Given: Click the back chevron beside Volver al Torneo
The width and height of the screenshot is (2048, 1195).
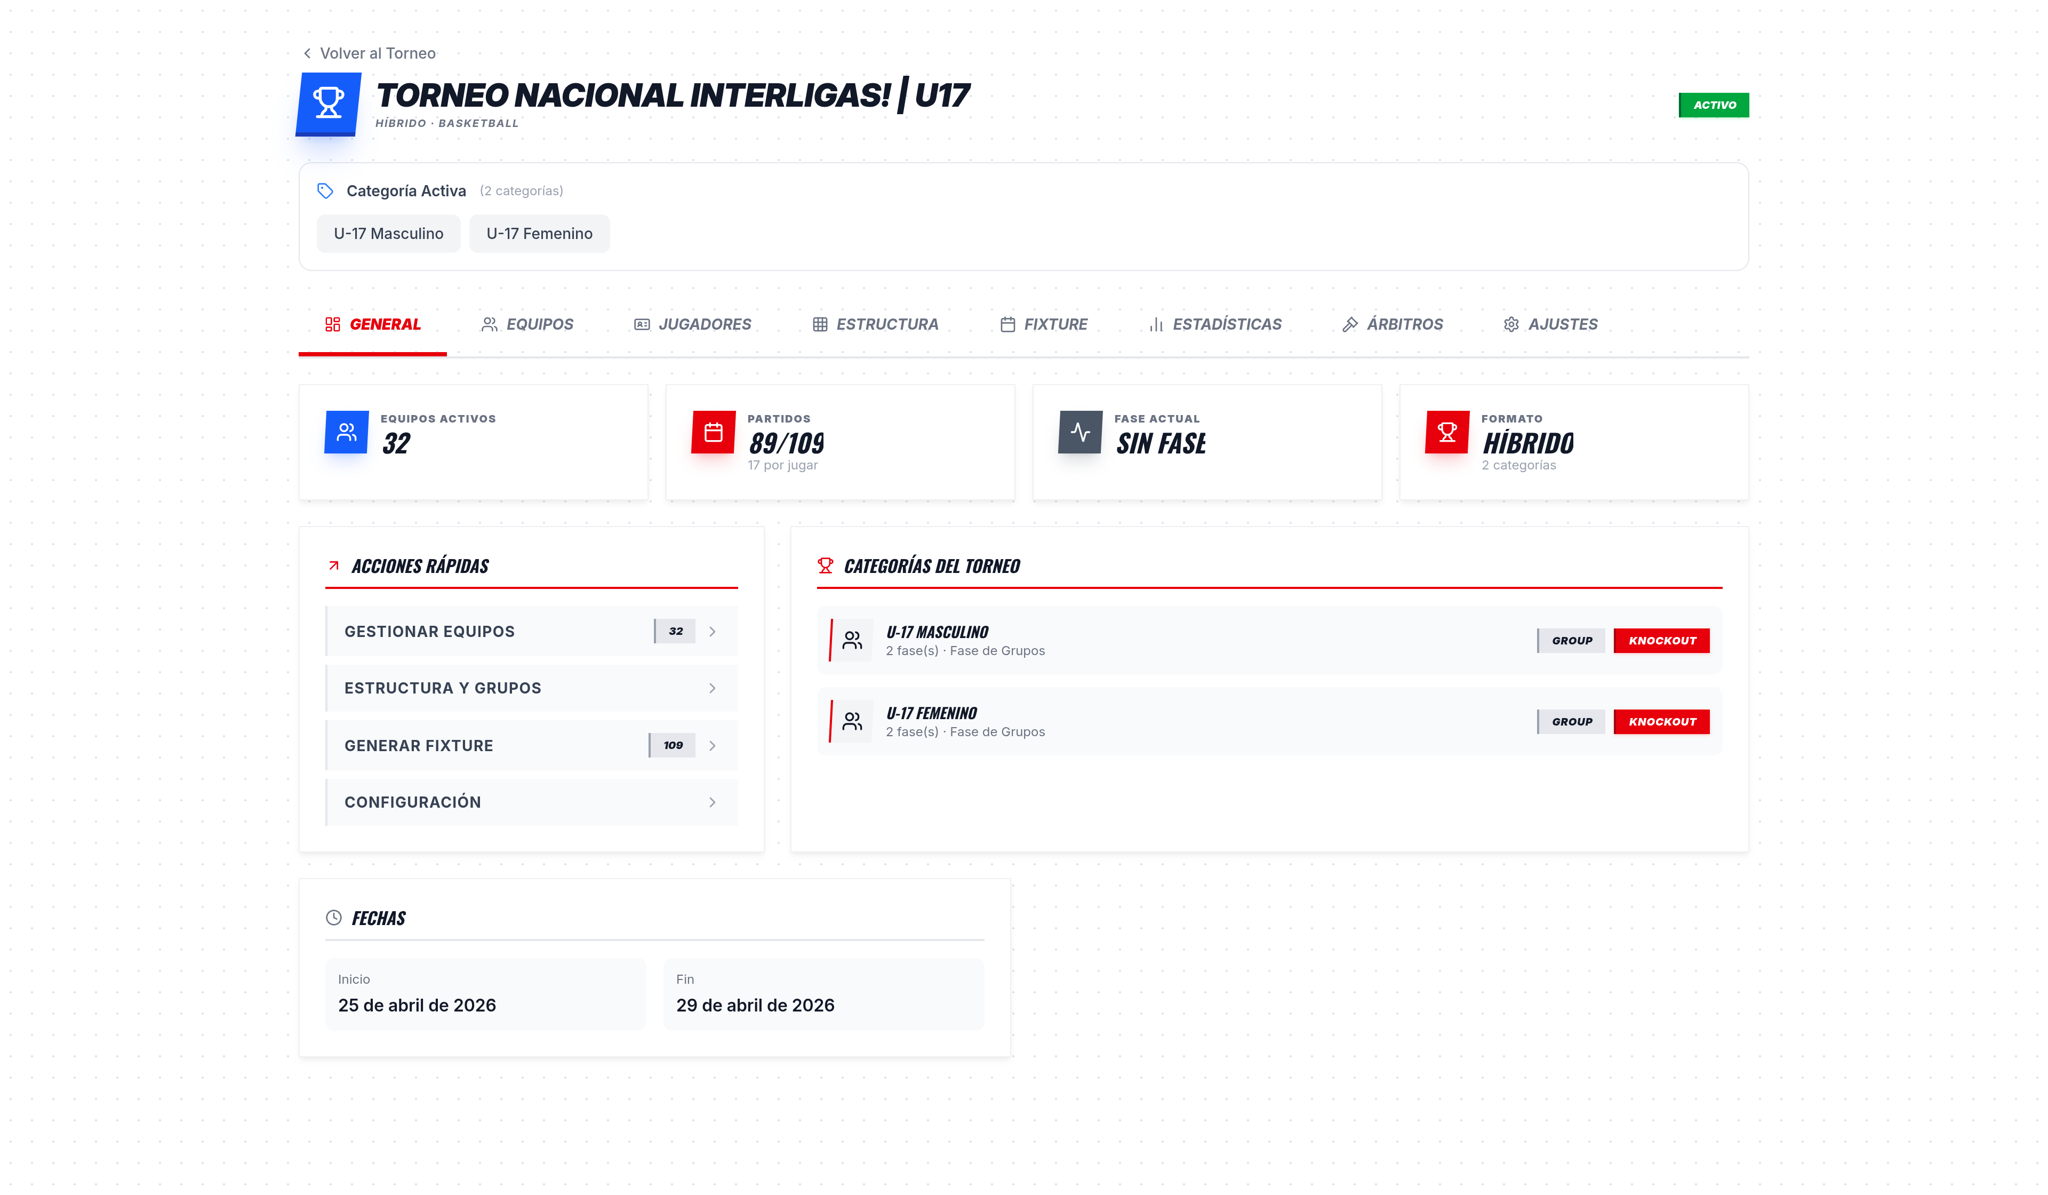Looking at the screenshot, I should (307, 54).
